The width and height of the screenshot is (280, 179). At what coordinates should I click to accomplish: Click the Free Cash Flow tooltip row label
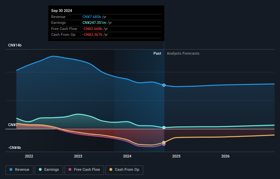coord(64,29)
